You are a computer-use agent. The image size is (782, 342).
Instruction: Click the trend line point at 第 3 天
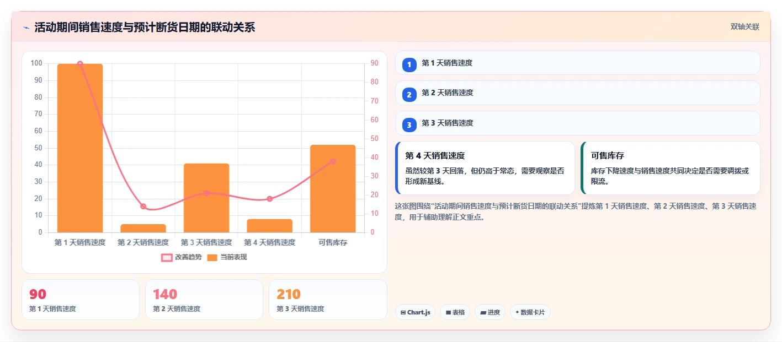[x=206, y=193]
